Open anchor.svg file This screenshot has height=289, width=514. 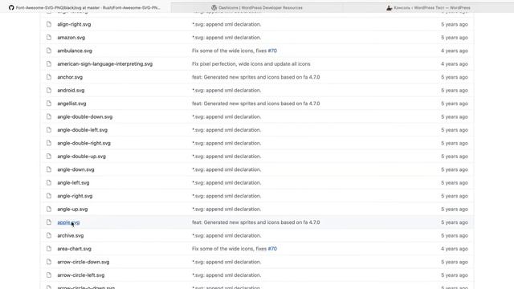(70, 77)
